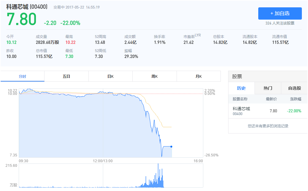This screenshot has height=191, width=308.
Task: Click the large green 7.80 current price
Action: click(x=21, y=20)
